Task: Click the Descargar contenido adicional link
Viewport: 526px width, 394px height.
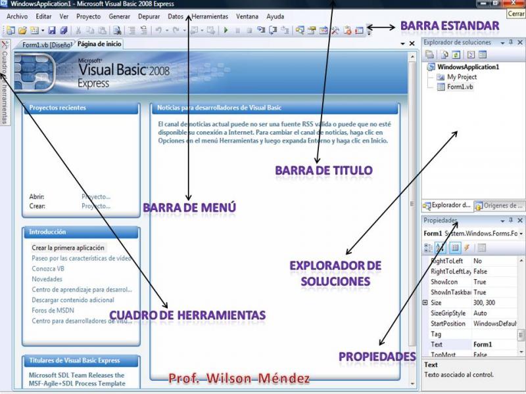Action: coord(73,300)
